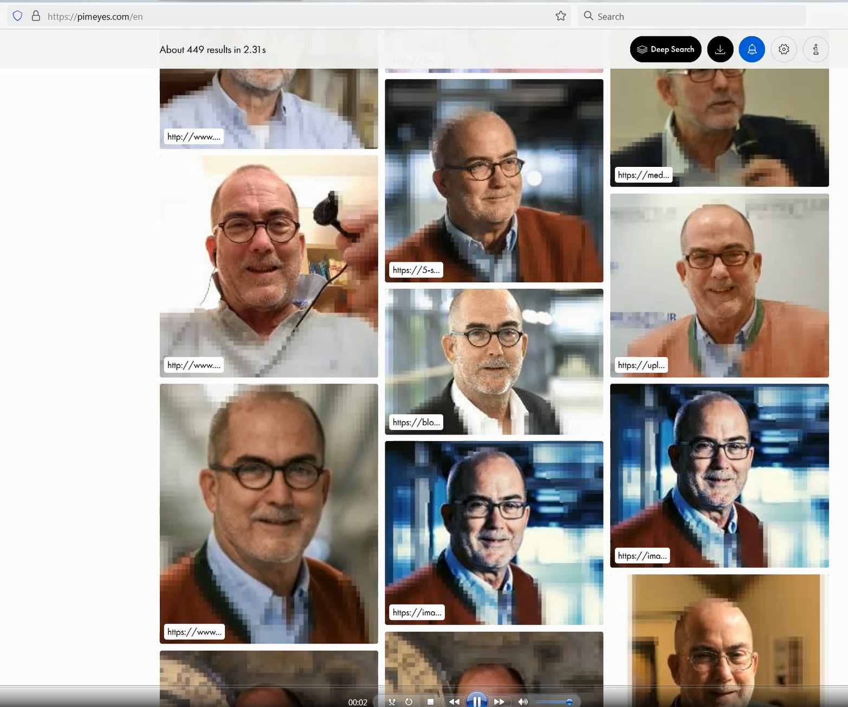Click the shield tracking protection icon
Image resolution: width=848 pixels, height=707 pixels.
(x=17, y=16)
